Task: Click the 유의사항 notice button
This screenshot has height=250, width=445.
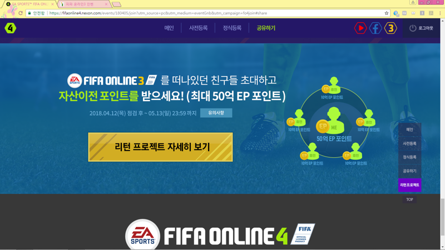Action: (x=216, y=113)
